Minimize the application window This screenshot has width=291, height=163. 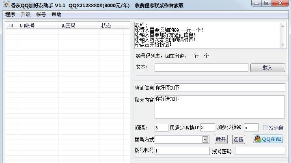tap(257, 3)
